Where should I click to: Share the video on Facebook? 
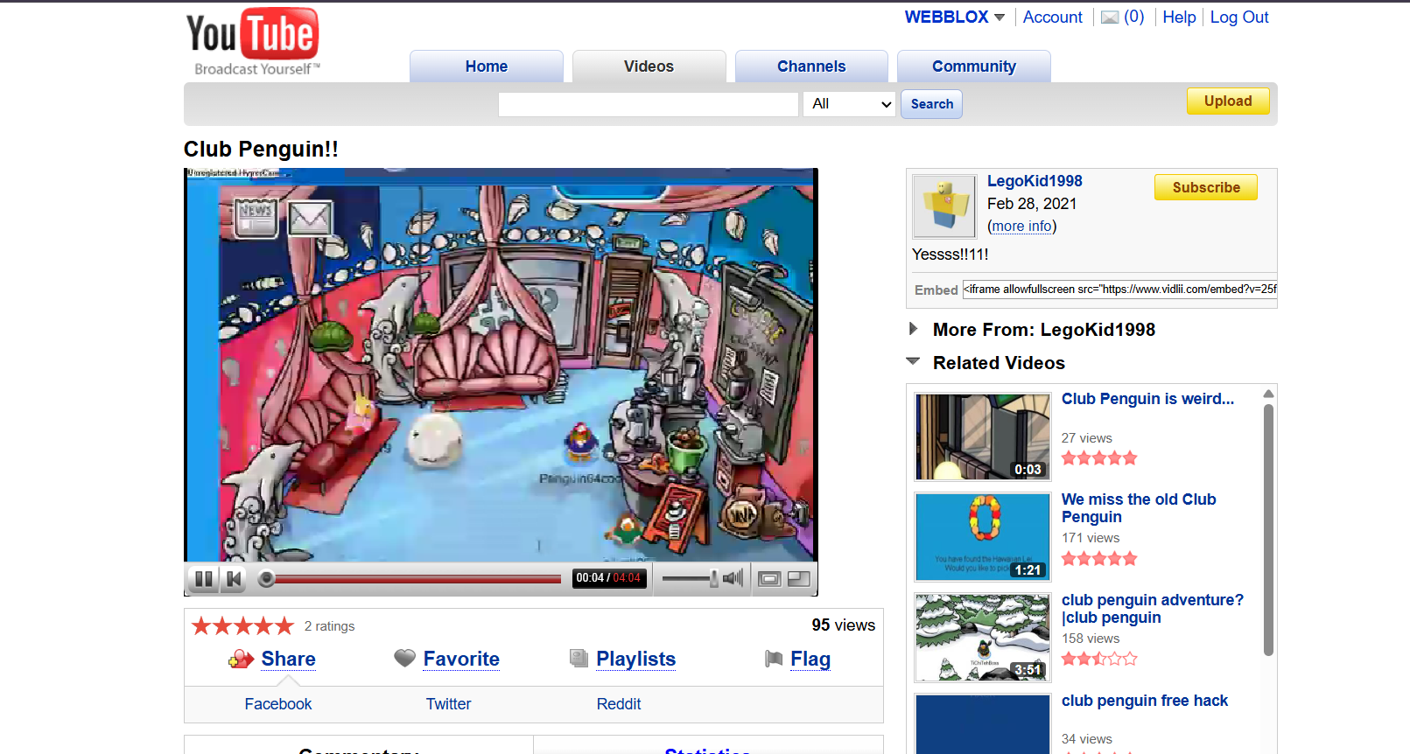(x=278, y=704)
